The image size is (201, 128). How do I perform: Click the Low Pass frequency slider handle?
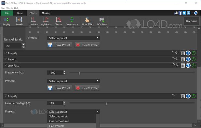(x=79, y=73)
